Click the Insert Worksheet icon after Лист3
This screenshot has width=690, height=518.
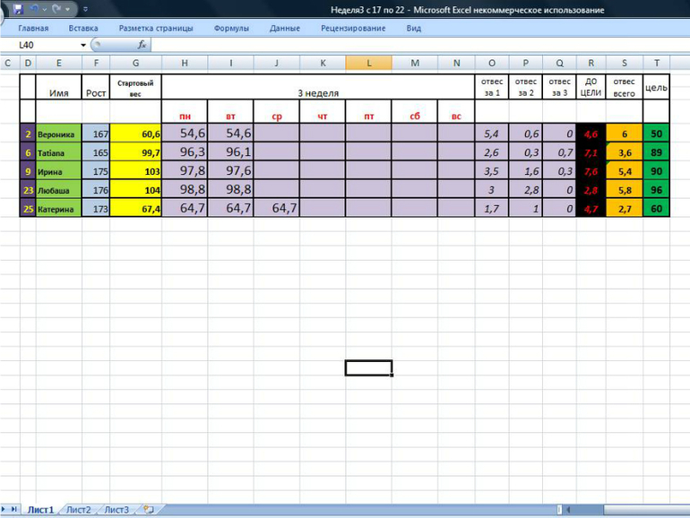pyautogui.click(x=148, y=510)
